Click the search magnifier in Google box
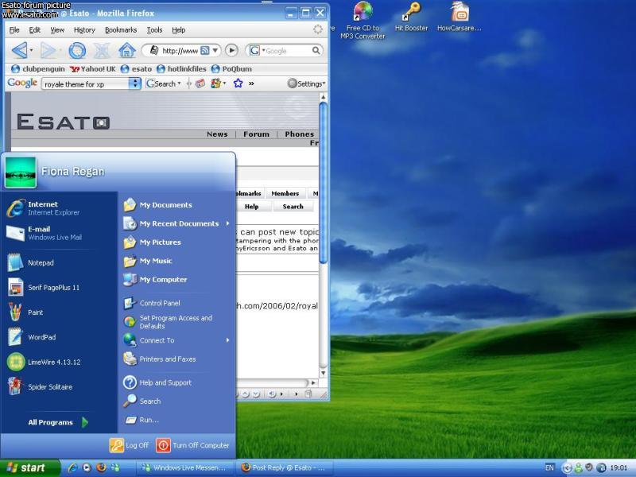The image size is (636, 477). click(316, 50)
